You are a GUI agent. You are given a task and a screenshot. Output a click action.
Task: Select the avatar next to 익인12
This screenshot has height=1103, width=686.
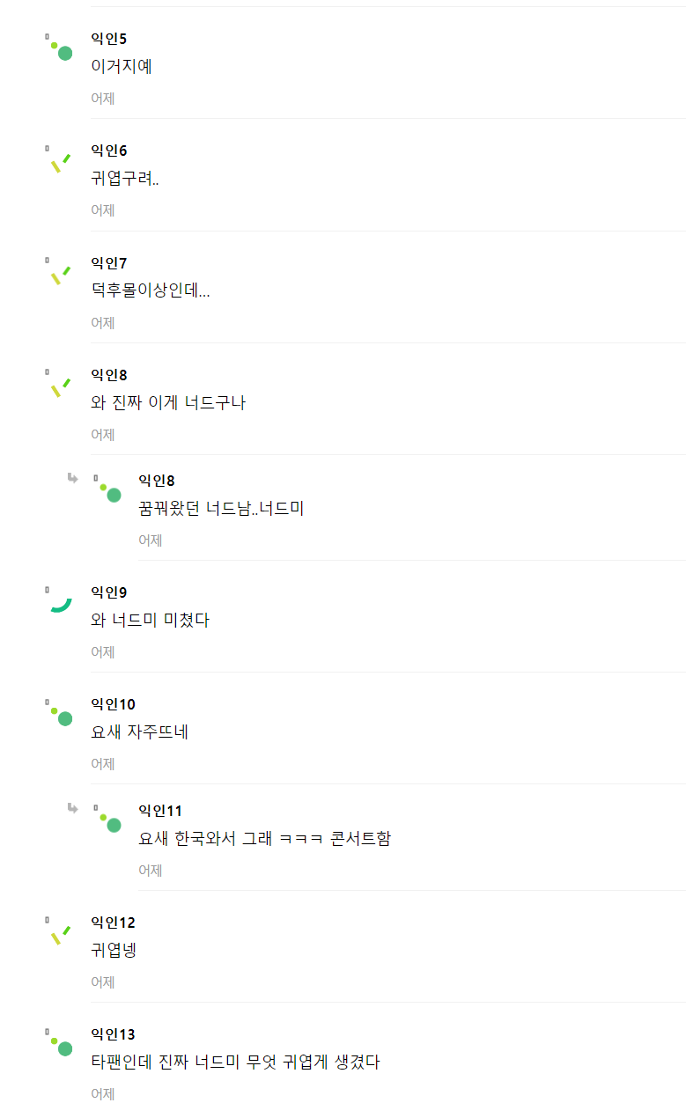tap(59, 931)
